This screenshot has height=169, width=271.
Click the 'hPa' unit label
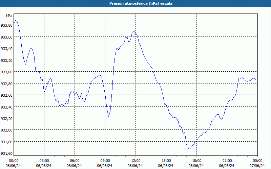[9, 16]
